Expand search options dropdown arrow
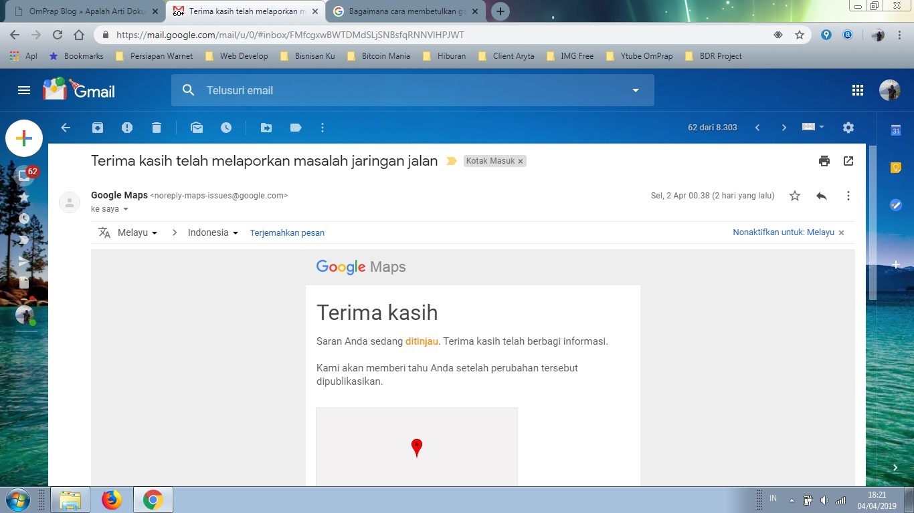Screen dimensions: 914x513 click(x=636, y=90)
